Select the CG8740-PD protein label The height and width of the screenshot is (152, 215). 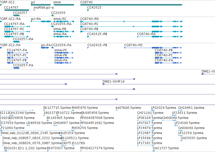pyautogui.click(x=133, y=45)
